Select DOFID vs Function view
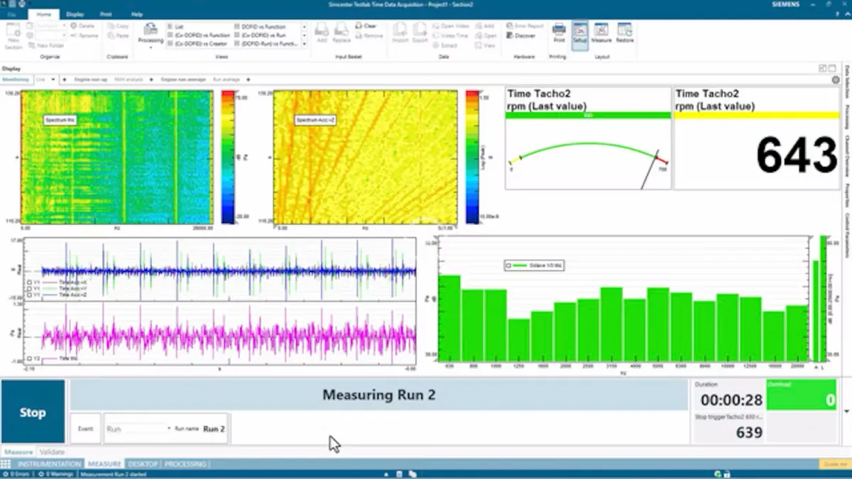Image resolution: width=852 pixels, height=479 pixels. click(x=259, y=26)
